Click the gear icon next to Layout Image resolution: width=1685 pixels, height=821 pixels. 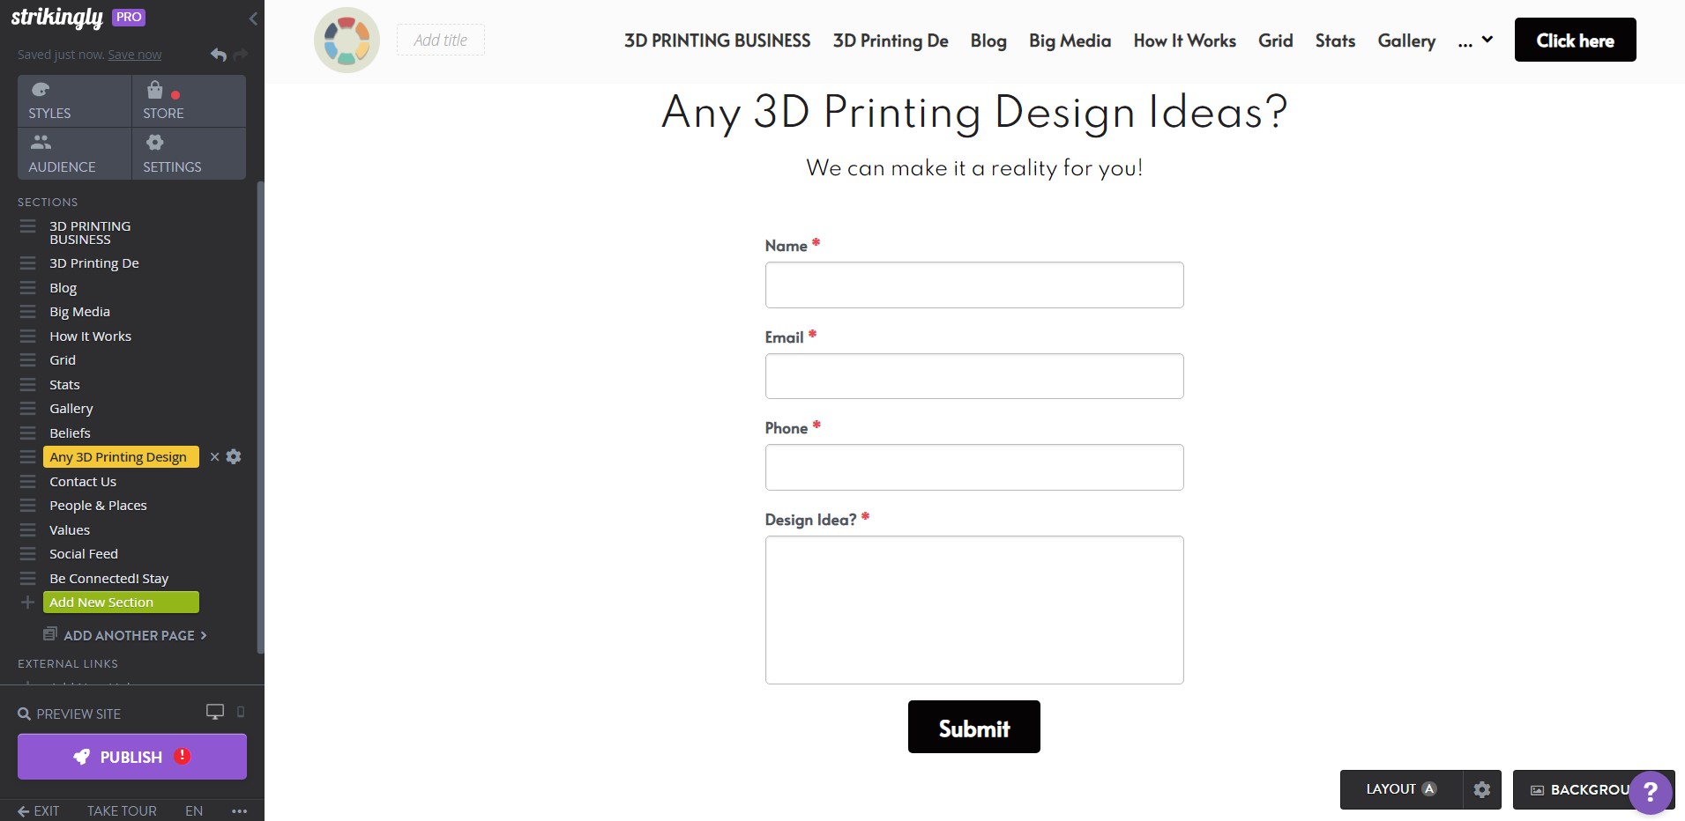[x=1481, y=789]
